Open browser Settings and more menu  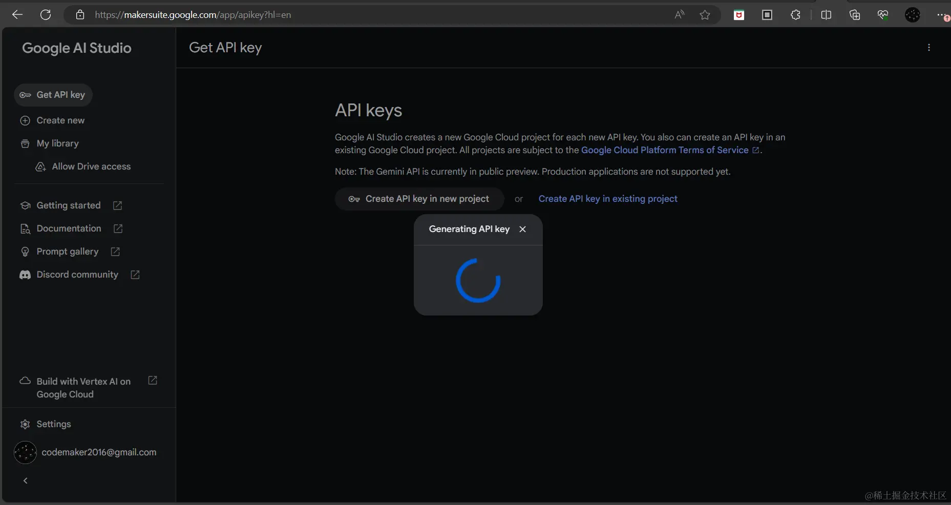point(942,15)
